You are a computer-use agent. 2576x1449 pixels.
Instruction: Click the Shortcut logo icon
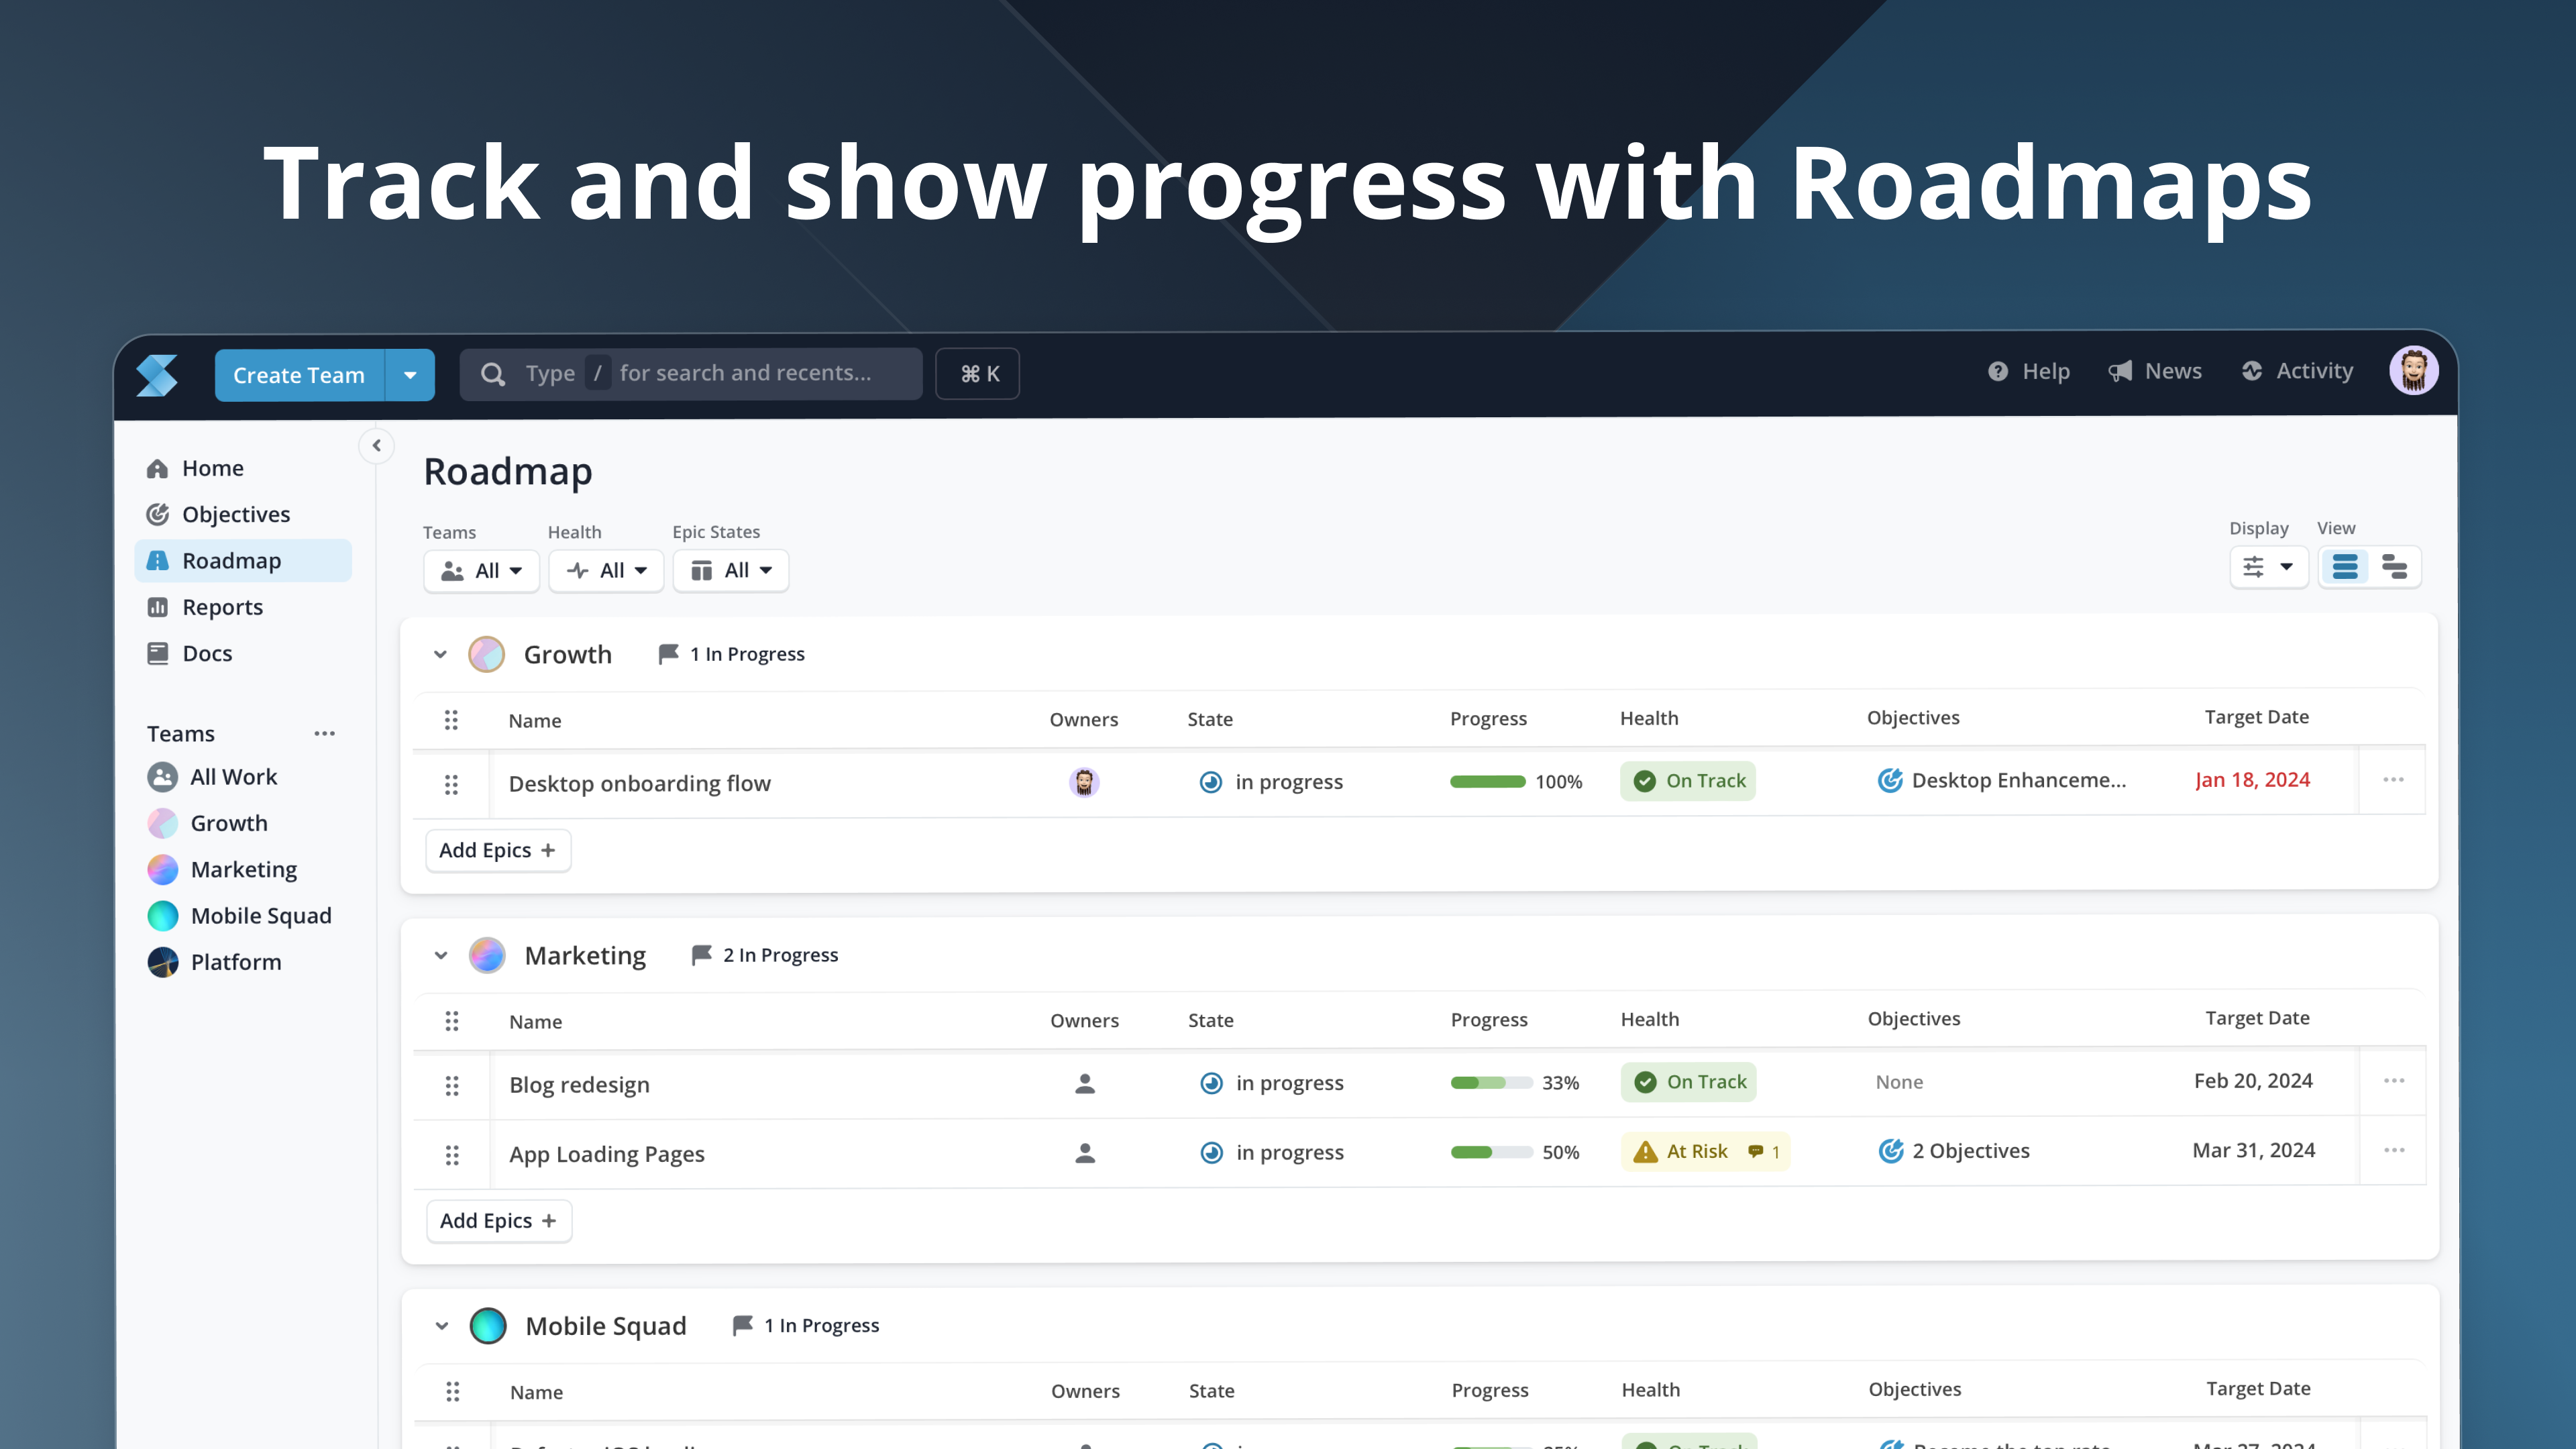[x=157, y=375]
